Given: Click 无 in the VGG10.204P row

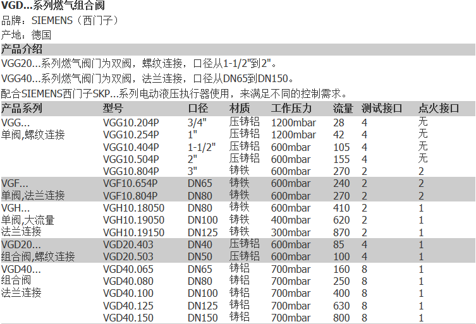Looking at the screenshot, I should click(x=423, y=122).
